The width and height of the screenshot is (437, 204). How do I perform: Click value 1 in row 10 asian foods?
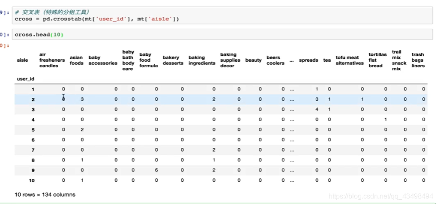coord(82,180)
